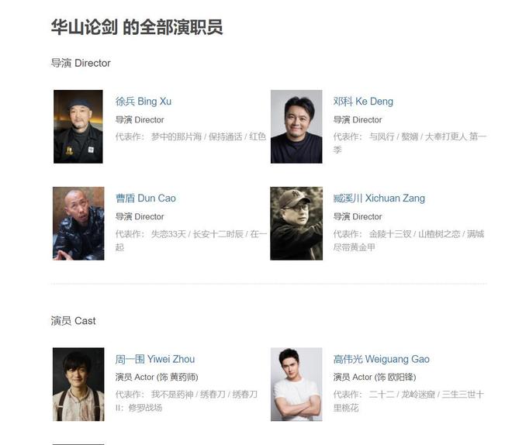Click Ke Deng's representative works text
The width and height of the screenshot is (512, 445).
410,143
